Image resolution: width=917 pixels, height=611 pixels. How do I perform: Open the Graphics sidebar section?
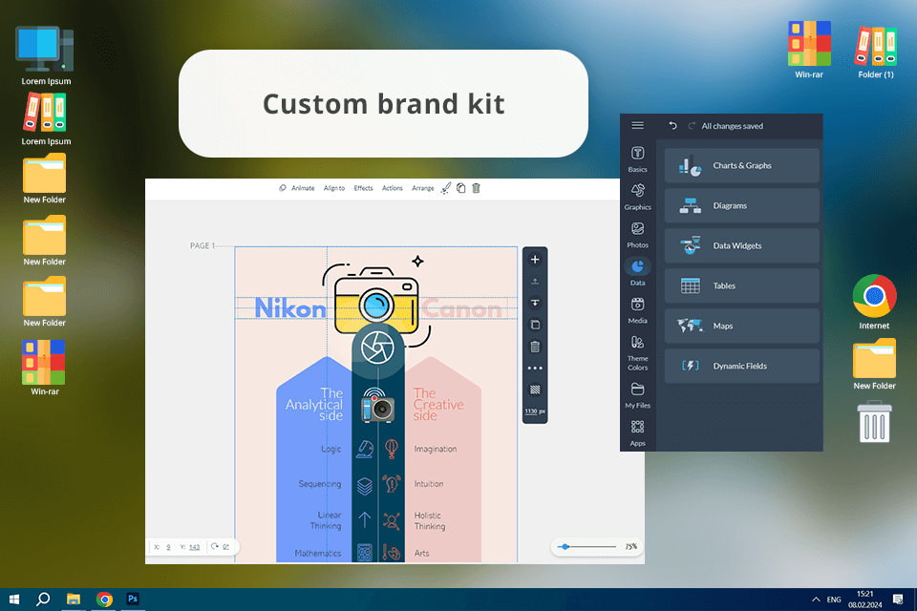click(637, 197)
